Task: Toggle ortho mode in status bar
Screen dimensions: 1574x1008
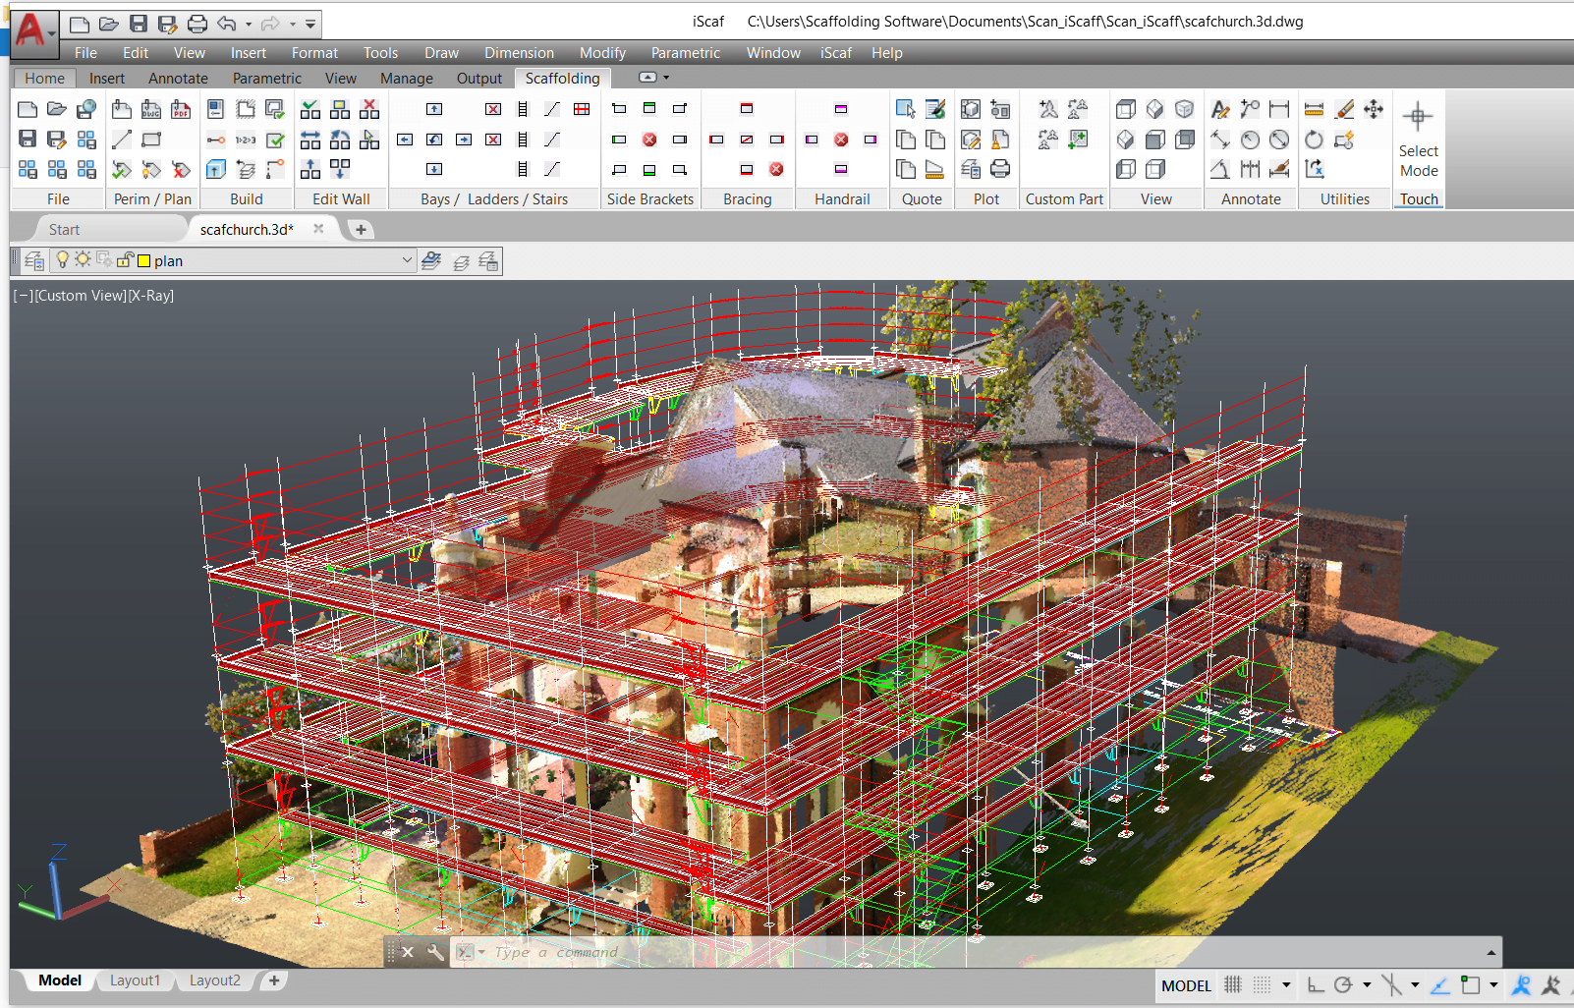Action: coord(1316,985)
